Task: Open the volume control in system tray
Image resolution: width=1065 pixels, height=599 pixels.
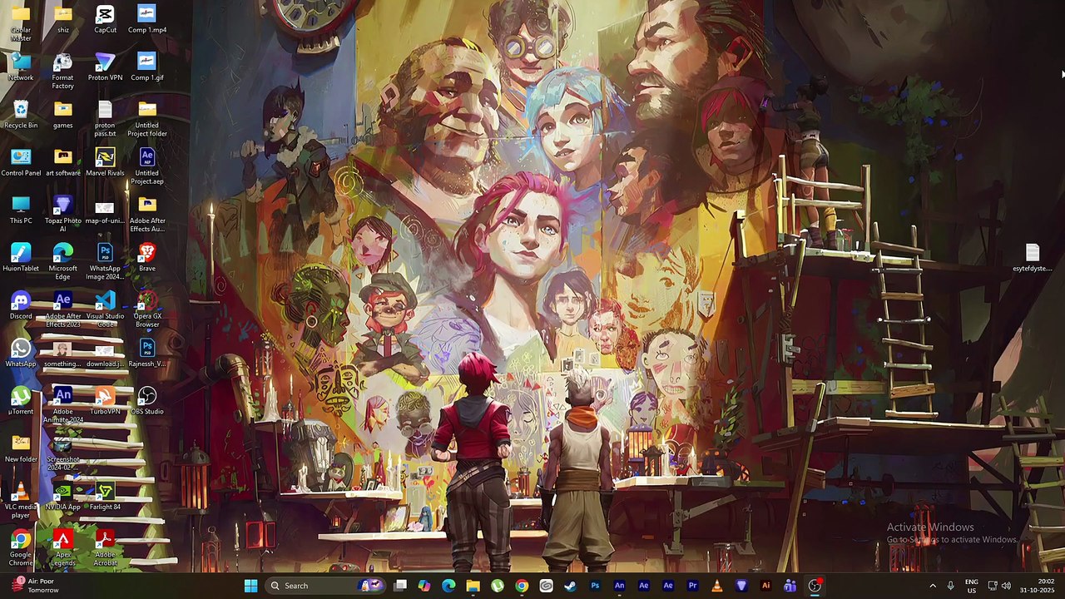Action: click(1006, 586)
